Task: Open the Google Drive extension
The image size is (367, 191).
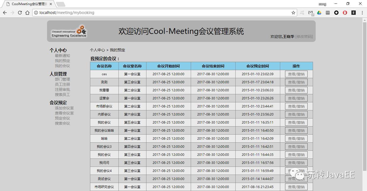Action: coord(319,13)
